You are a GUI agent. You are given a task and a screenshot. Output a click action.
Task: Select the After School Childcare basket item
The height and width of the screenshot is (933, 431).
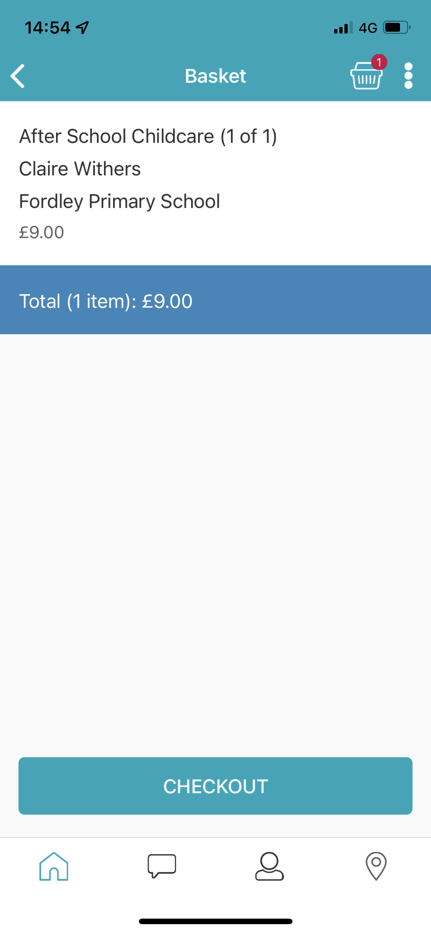coord(215,183)
